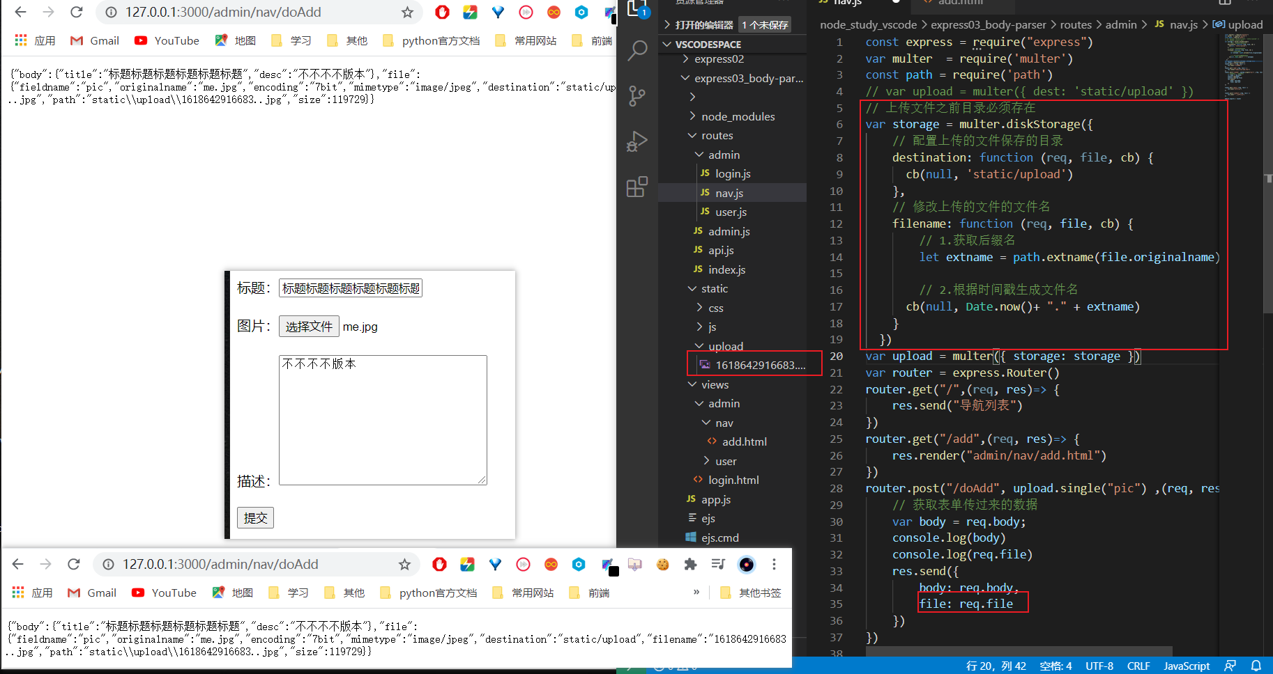Click the blue hexagon extension icon in the top browser

click(x=581, y=12)
